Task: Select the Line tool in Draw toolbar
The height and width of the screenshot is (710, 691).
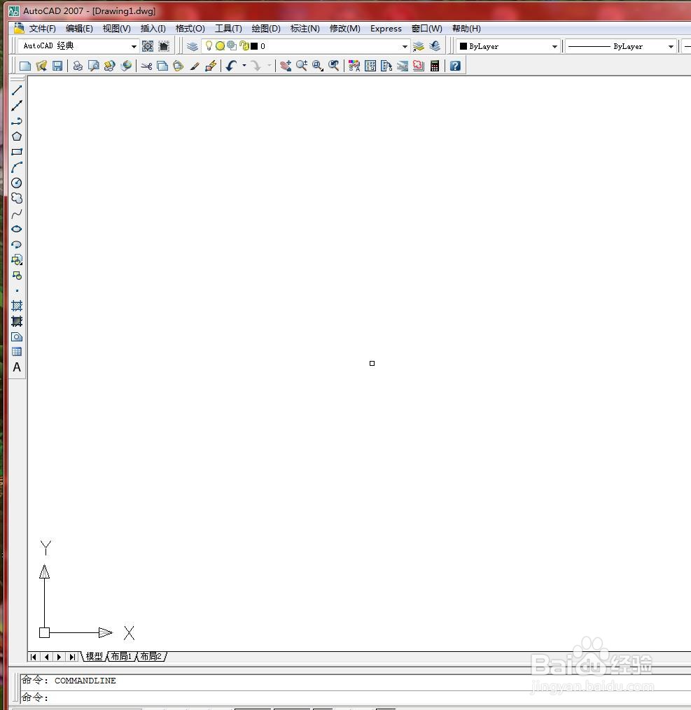Action: click(x=17, y=90)
